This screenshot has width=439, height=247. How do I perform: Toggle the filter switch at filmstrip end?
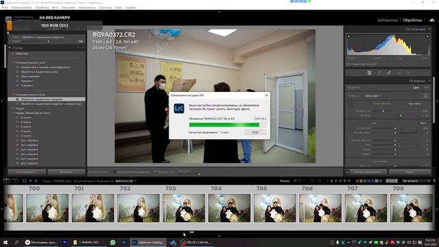[x=434, y=181]
